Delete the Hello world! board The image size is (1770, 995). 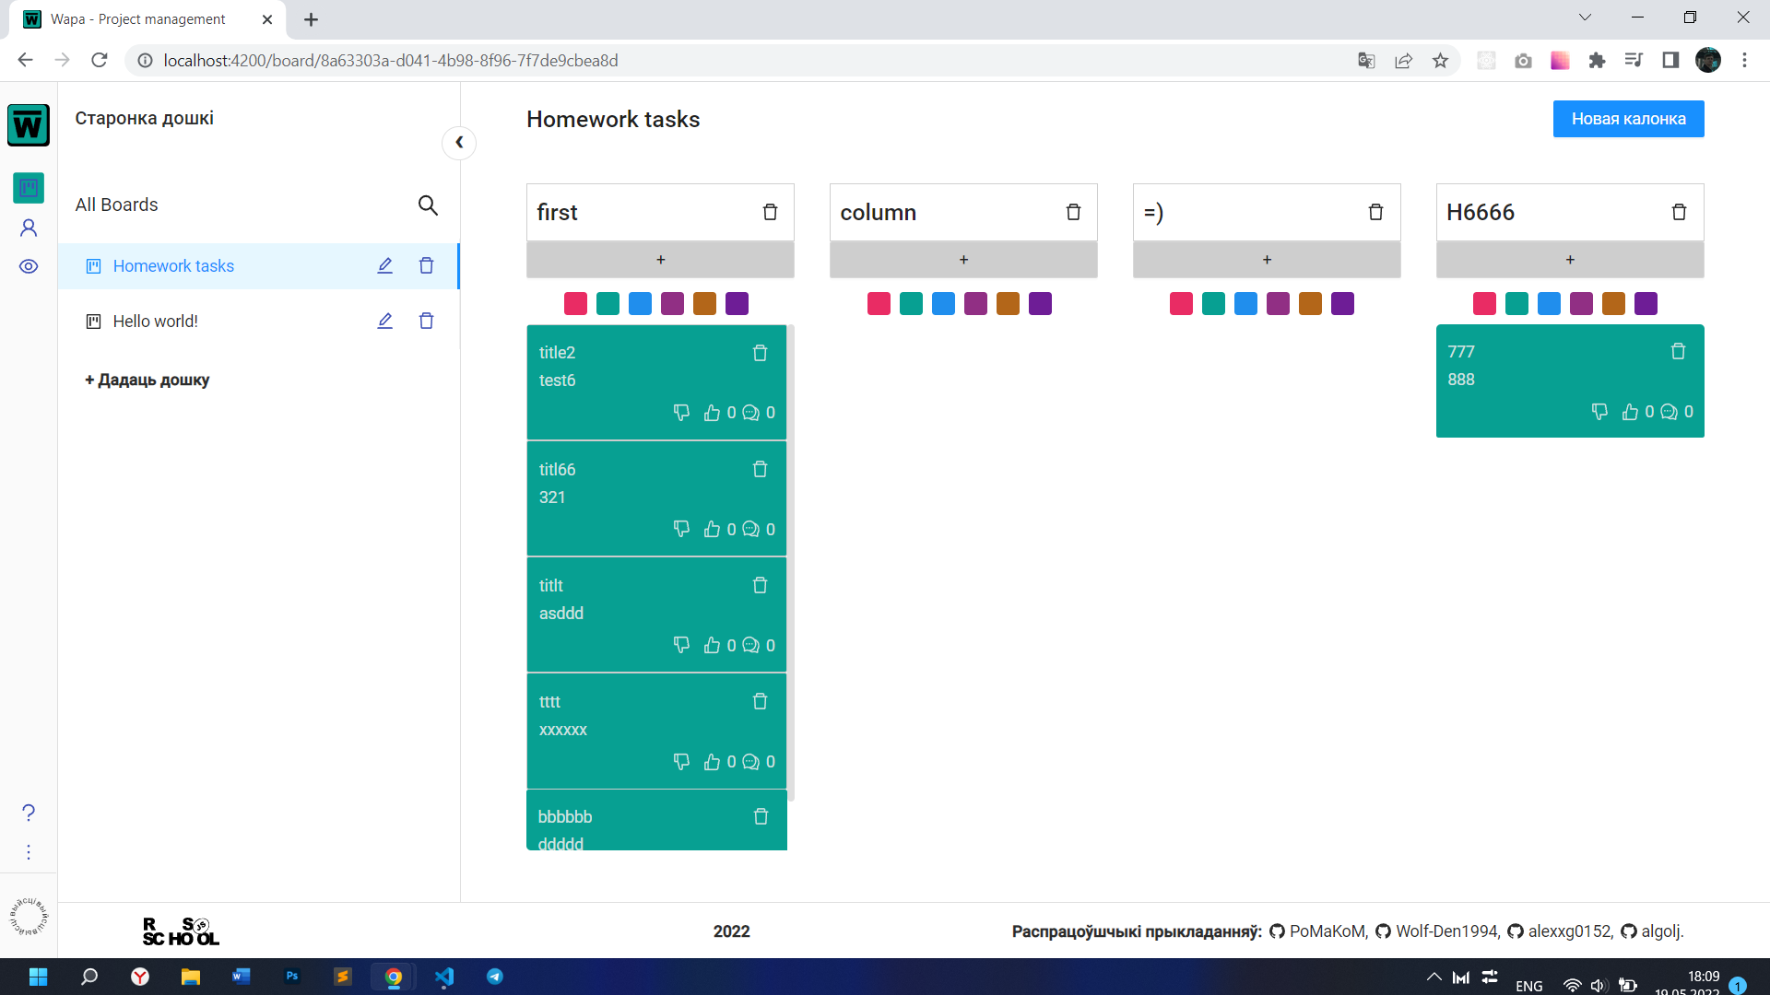pos(426,322)
